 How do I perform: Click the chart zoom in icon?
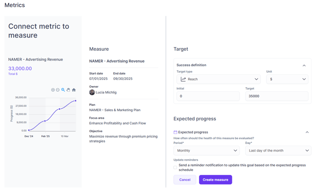pos(53,90)
